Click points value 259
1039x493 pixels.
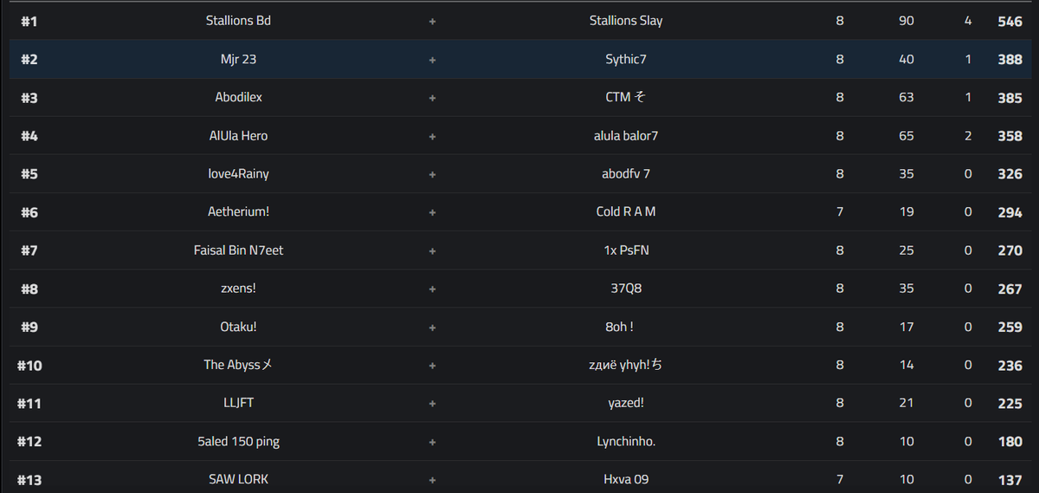1010,327
